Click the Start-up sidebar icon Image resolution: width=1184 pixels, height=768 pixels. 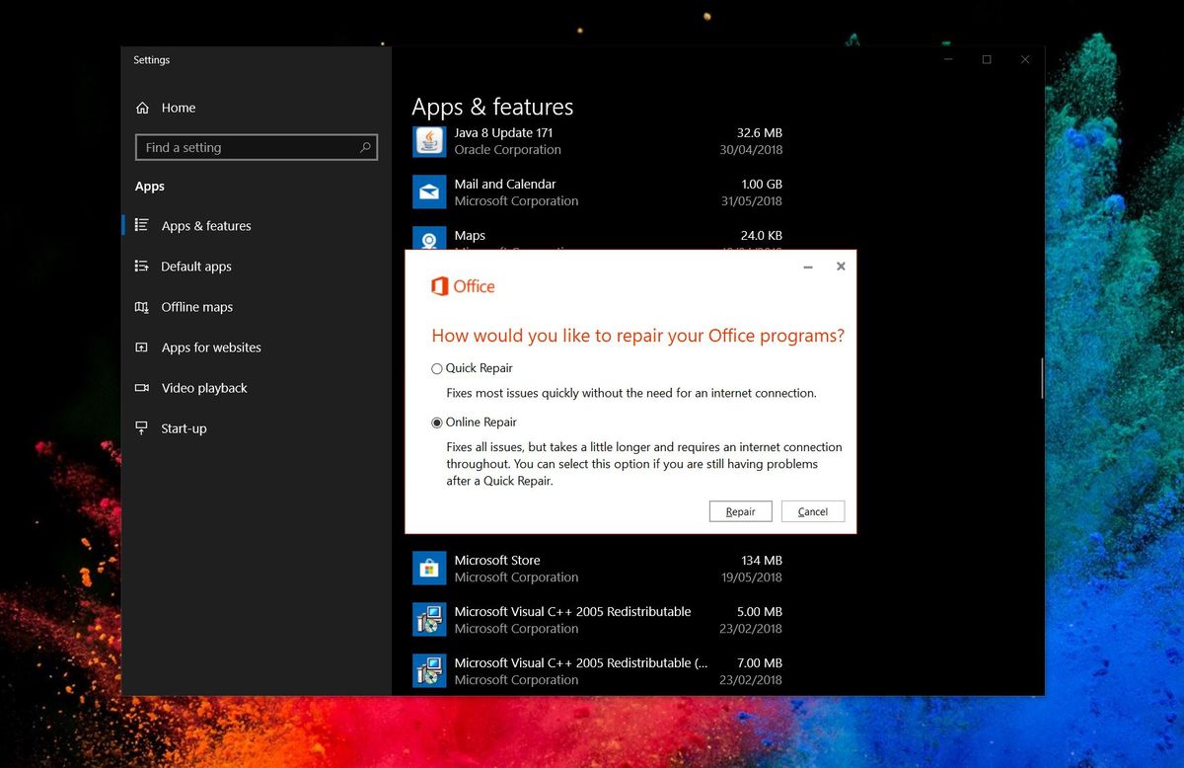(141, 427)
